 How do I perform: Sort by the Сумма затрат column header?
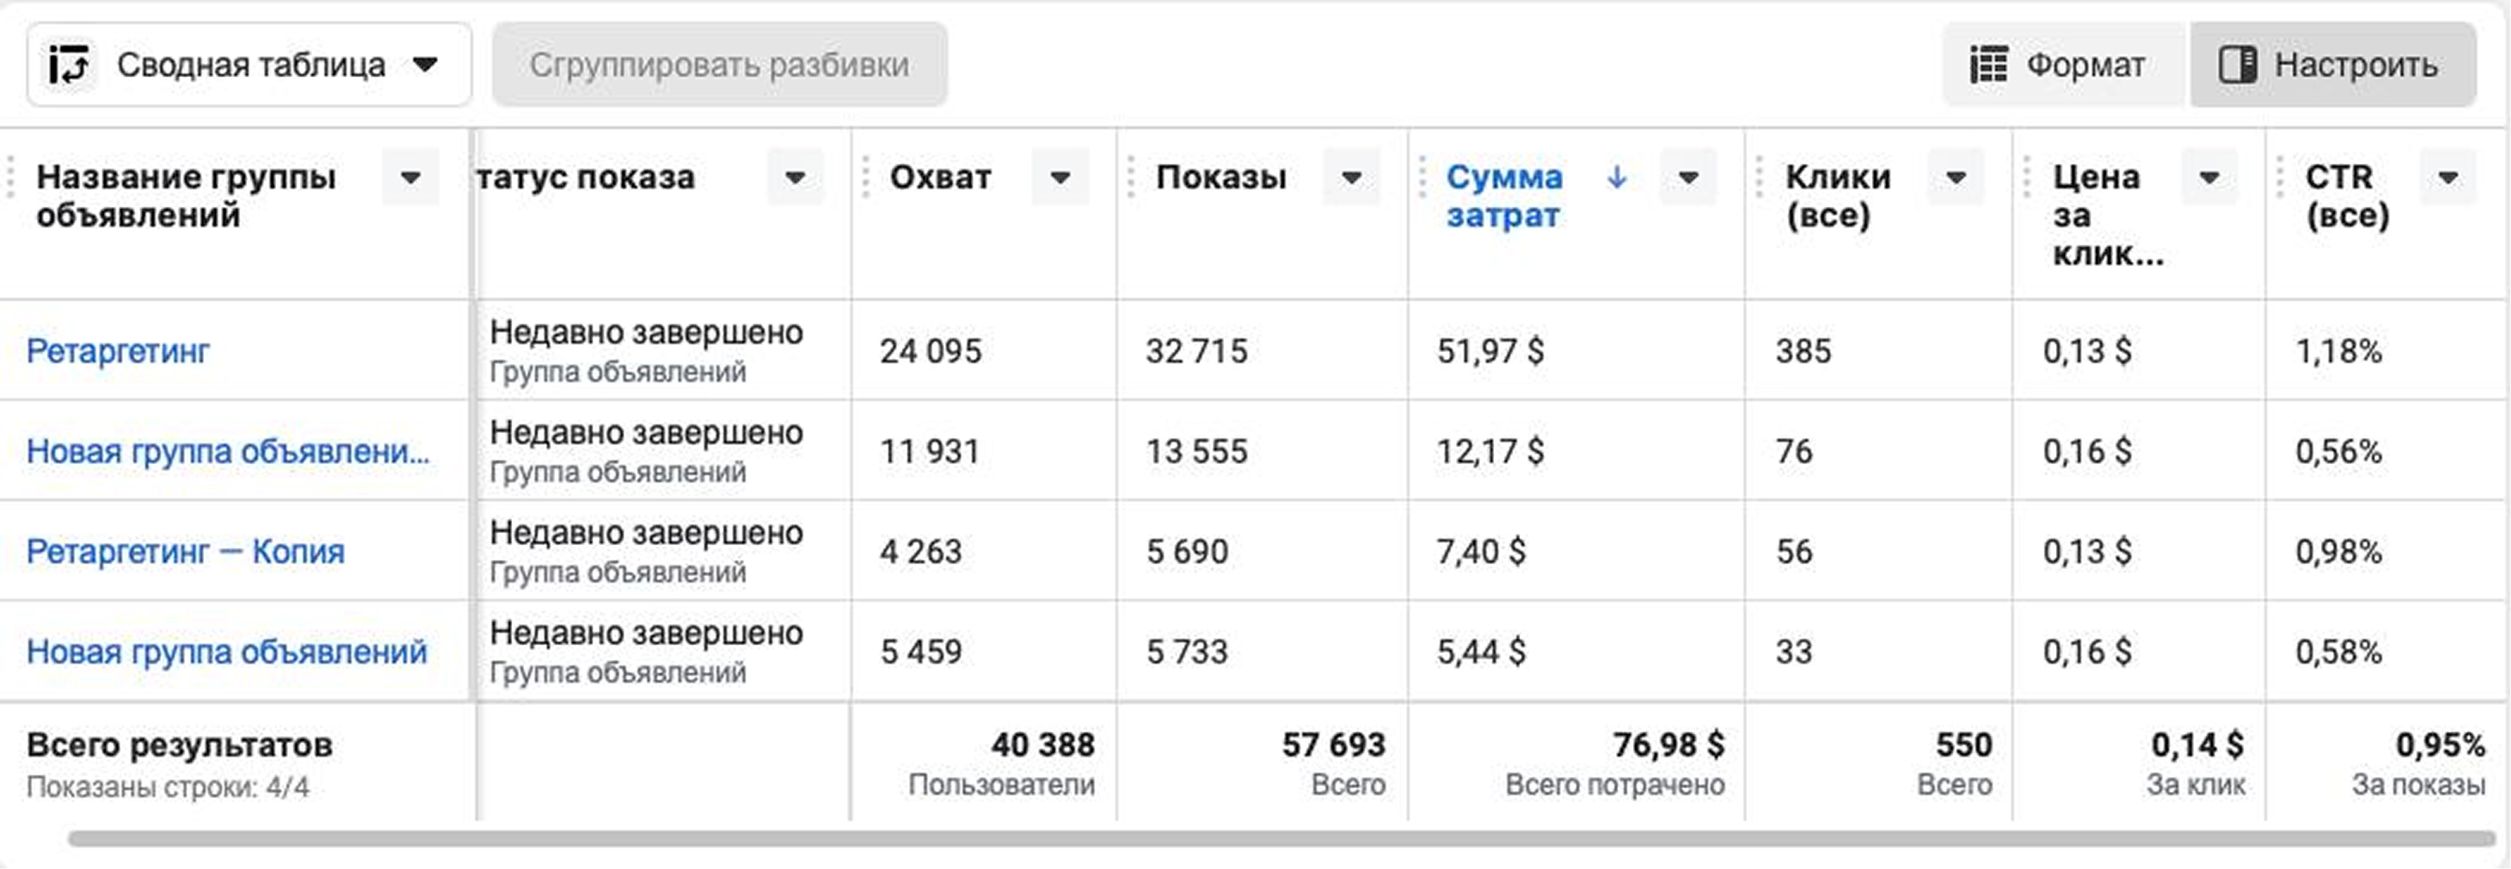(1503, 195)
